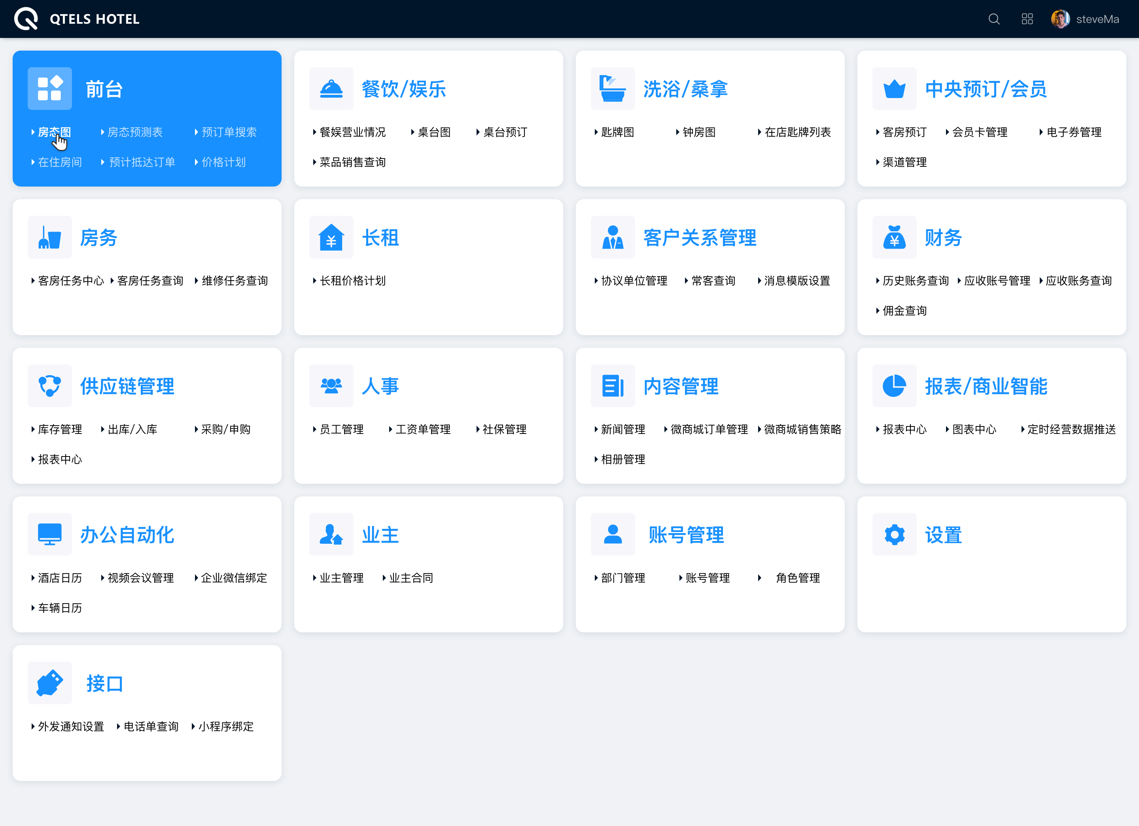Open 车辆日历 link
The image size is (1139, 826).
[60, 608]
